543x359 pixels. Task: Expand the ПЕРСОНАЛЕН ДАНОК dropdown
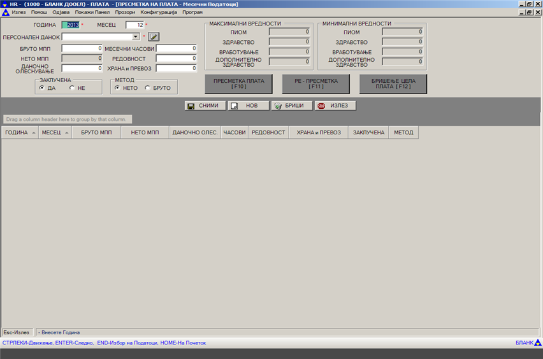136,37
